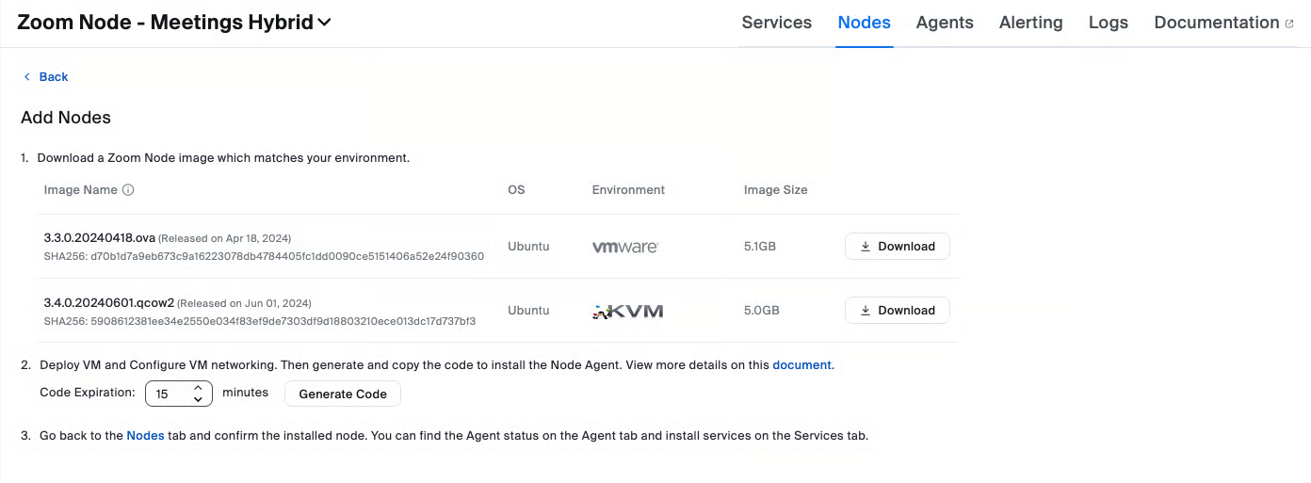Go to the Alerting tab
This screenshot has width=1311, height=483.
click(x=1030, y=23)
